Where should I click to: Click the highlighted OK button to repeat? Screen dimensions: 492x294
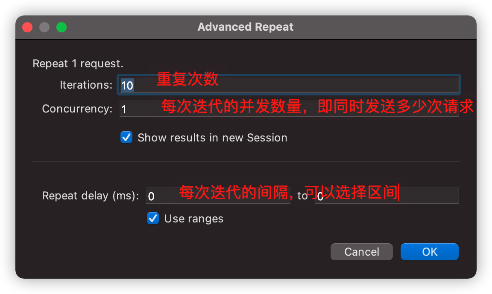click(429, 251)
